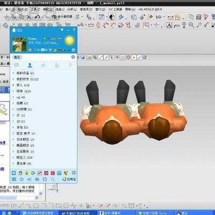Click the left panel horizontal scrollbar right arrow
The image size is (215, 215).
point(37,198)
